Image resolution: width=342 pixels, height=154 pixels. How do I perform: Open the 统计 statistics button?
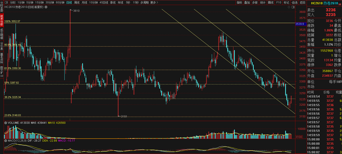click(x=263, y=3)
